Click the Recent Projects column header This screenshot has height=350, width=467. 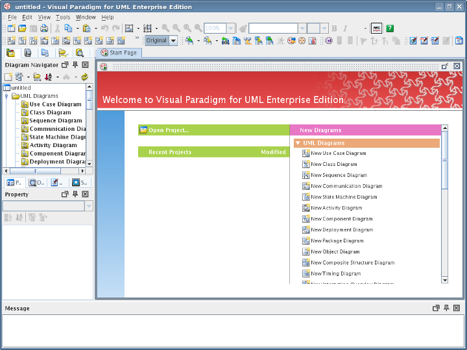tap(170, 152)
